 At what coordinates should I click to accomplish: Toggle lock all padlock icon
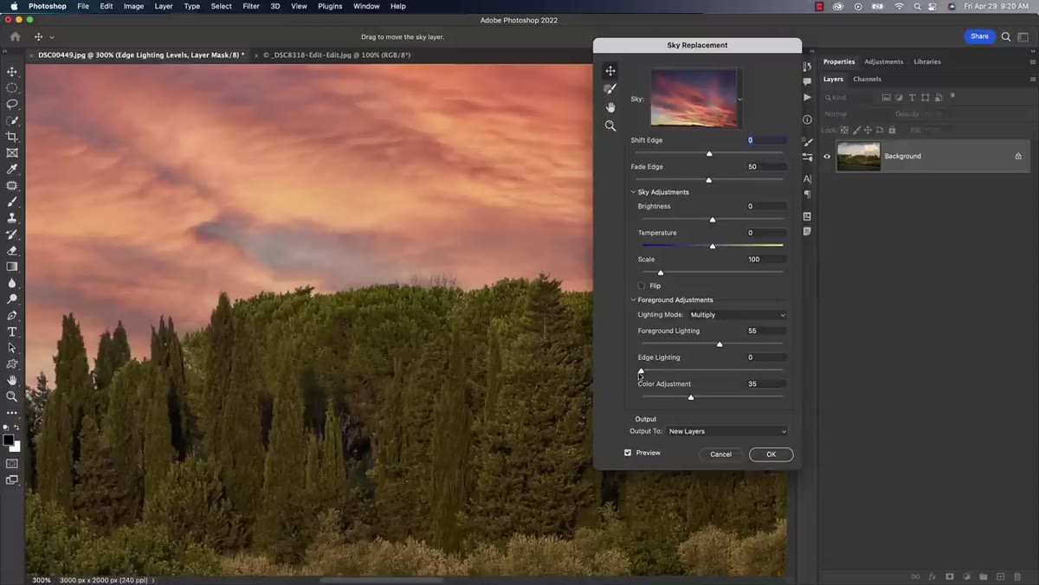(x=892, y=130)
